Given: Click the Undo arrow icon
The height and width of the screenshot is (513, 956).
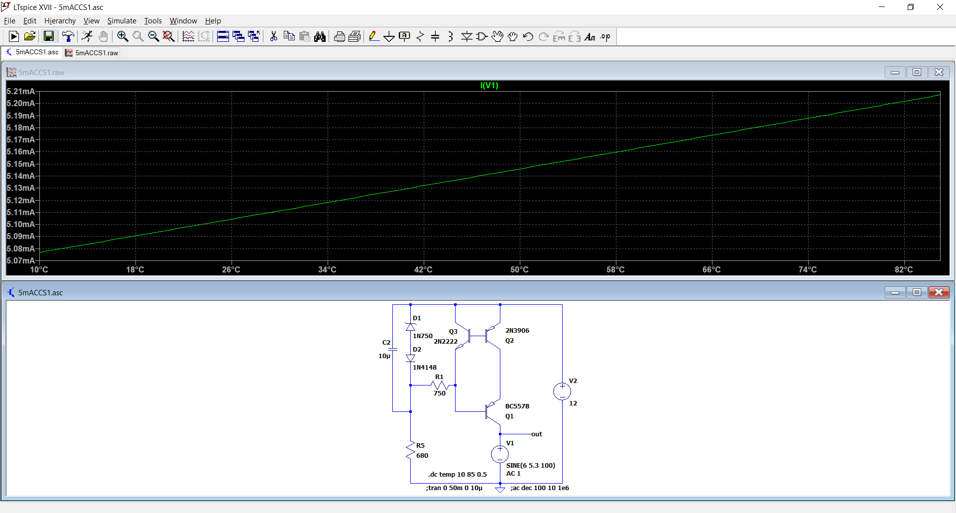Looking at the screenshot, I should [528, 36].
